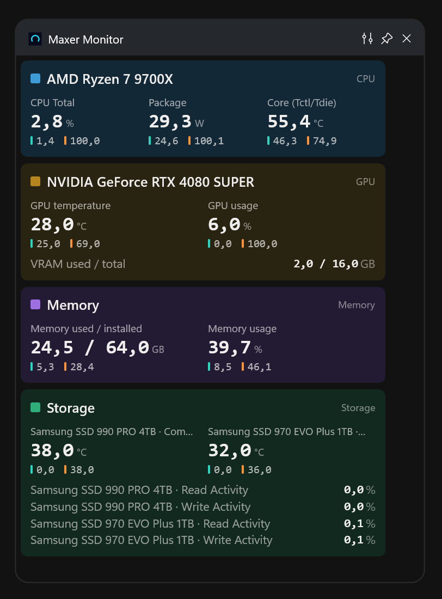The width and height of the screenshot is (442, 599).
Task: Open the settings sliders icon
Action: 367,39
